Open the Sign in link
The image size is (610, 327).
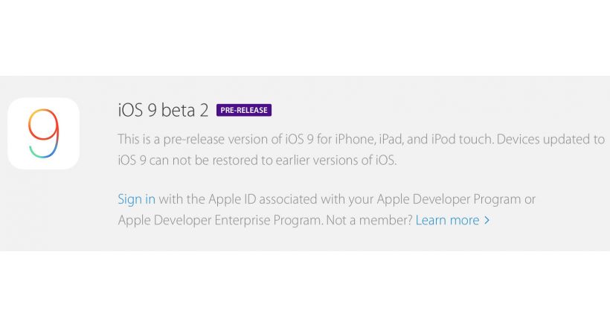[137, 199]
